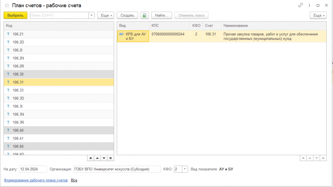Select account 106.3I in list
333x187 pixels.
pos(59,106)
